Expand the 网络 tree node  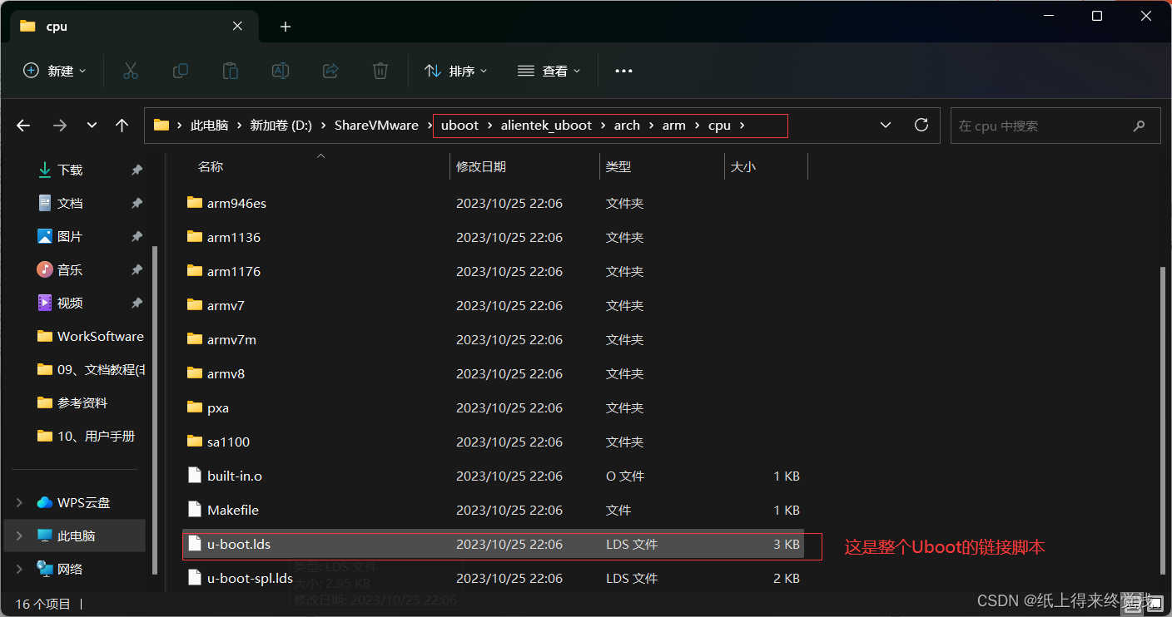click(x=19, y=569)
